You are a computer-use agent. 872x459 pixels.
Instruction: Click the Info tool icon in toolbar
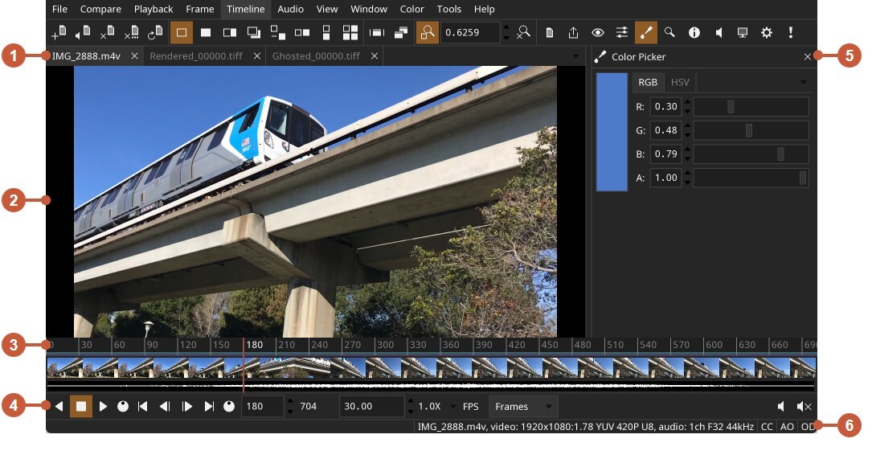point(694,33)
